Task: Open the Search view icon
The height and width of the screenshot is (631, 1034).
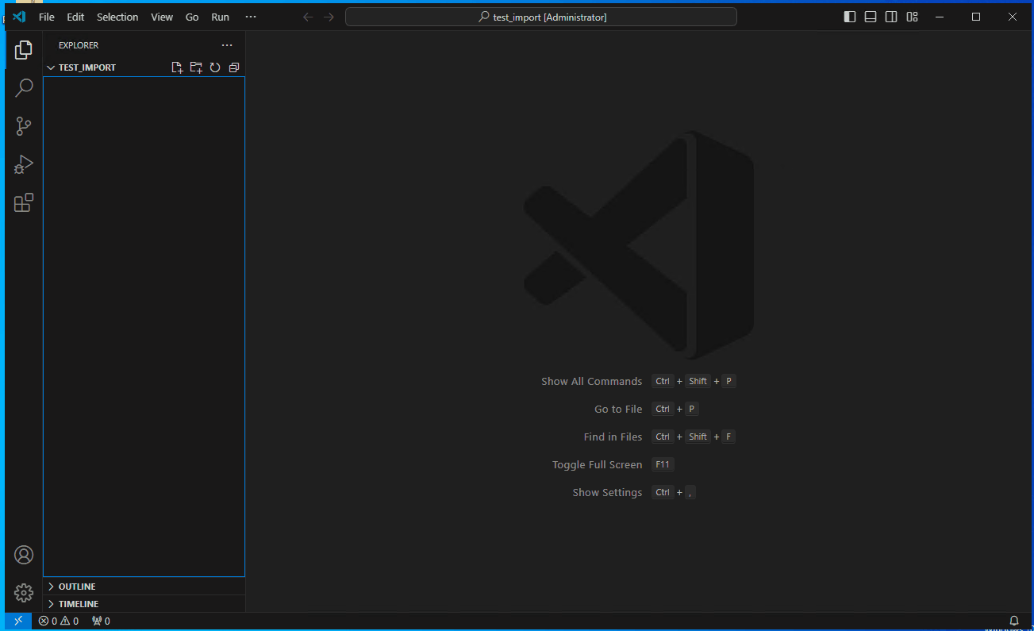Action: coord(23,87)
